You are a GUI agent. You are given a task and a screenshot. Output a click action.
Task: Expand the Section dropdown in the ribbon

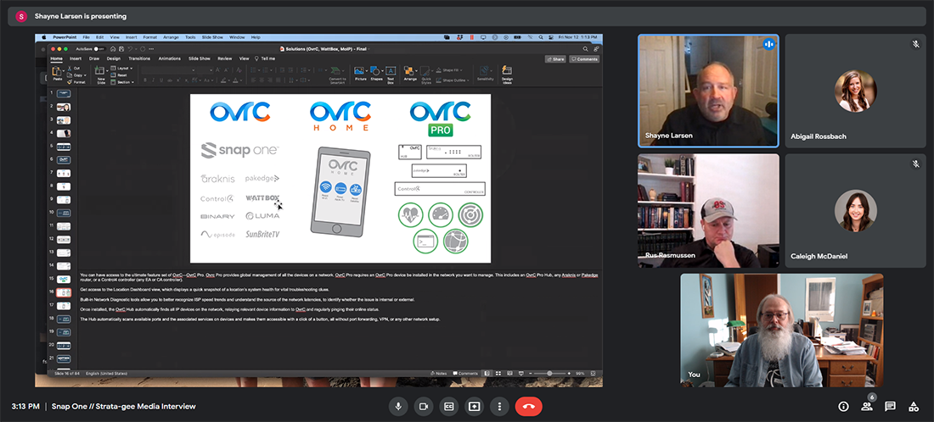coord(122,82)
